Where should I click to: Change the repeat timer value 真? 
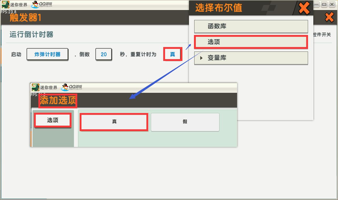(x=173, y=54)
